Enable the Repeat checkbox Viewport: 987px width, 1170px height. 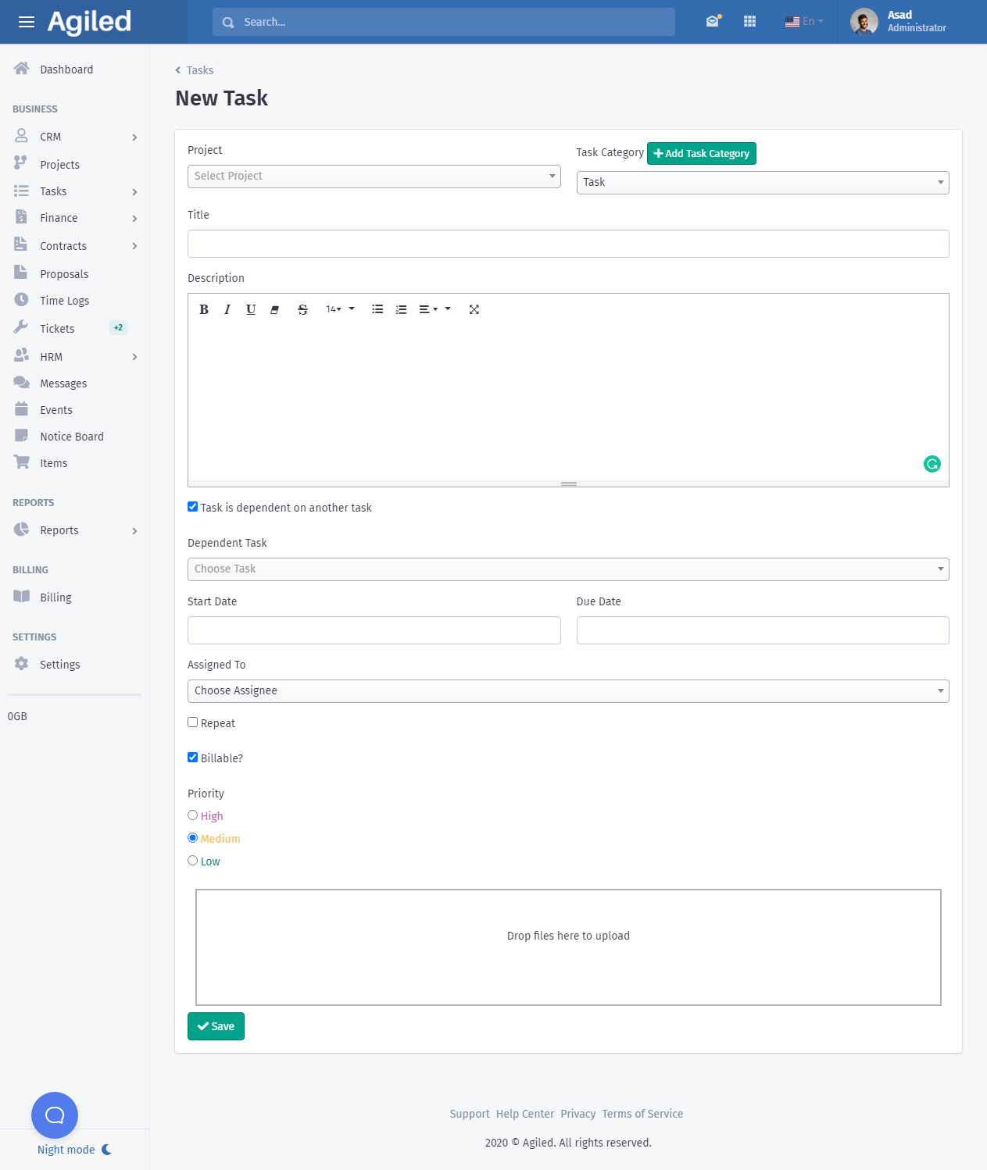coord(193,722)
